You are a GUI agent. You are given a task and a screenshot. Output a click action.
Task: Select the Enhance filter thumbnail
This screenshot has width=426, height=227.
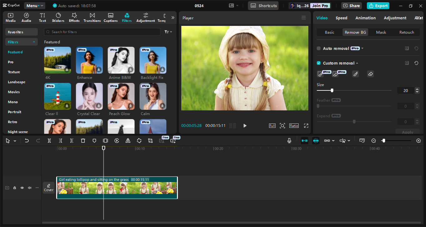tap(89, 60)
